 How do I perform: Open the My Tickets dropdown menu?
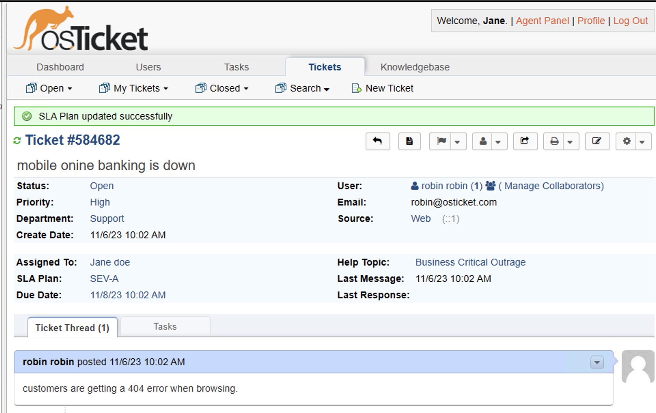click(133, 88)
